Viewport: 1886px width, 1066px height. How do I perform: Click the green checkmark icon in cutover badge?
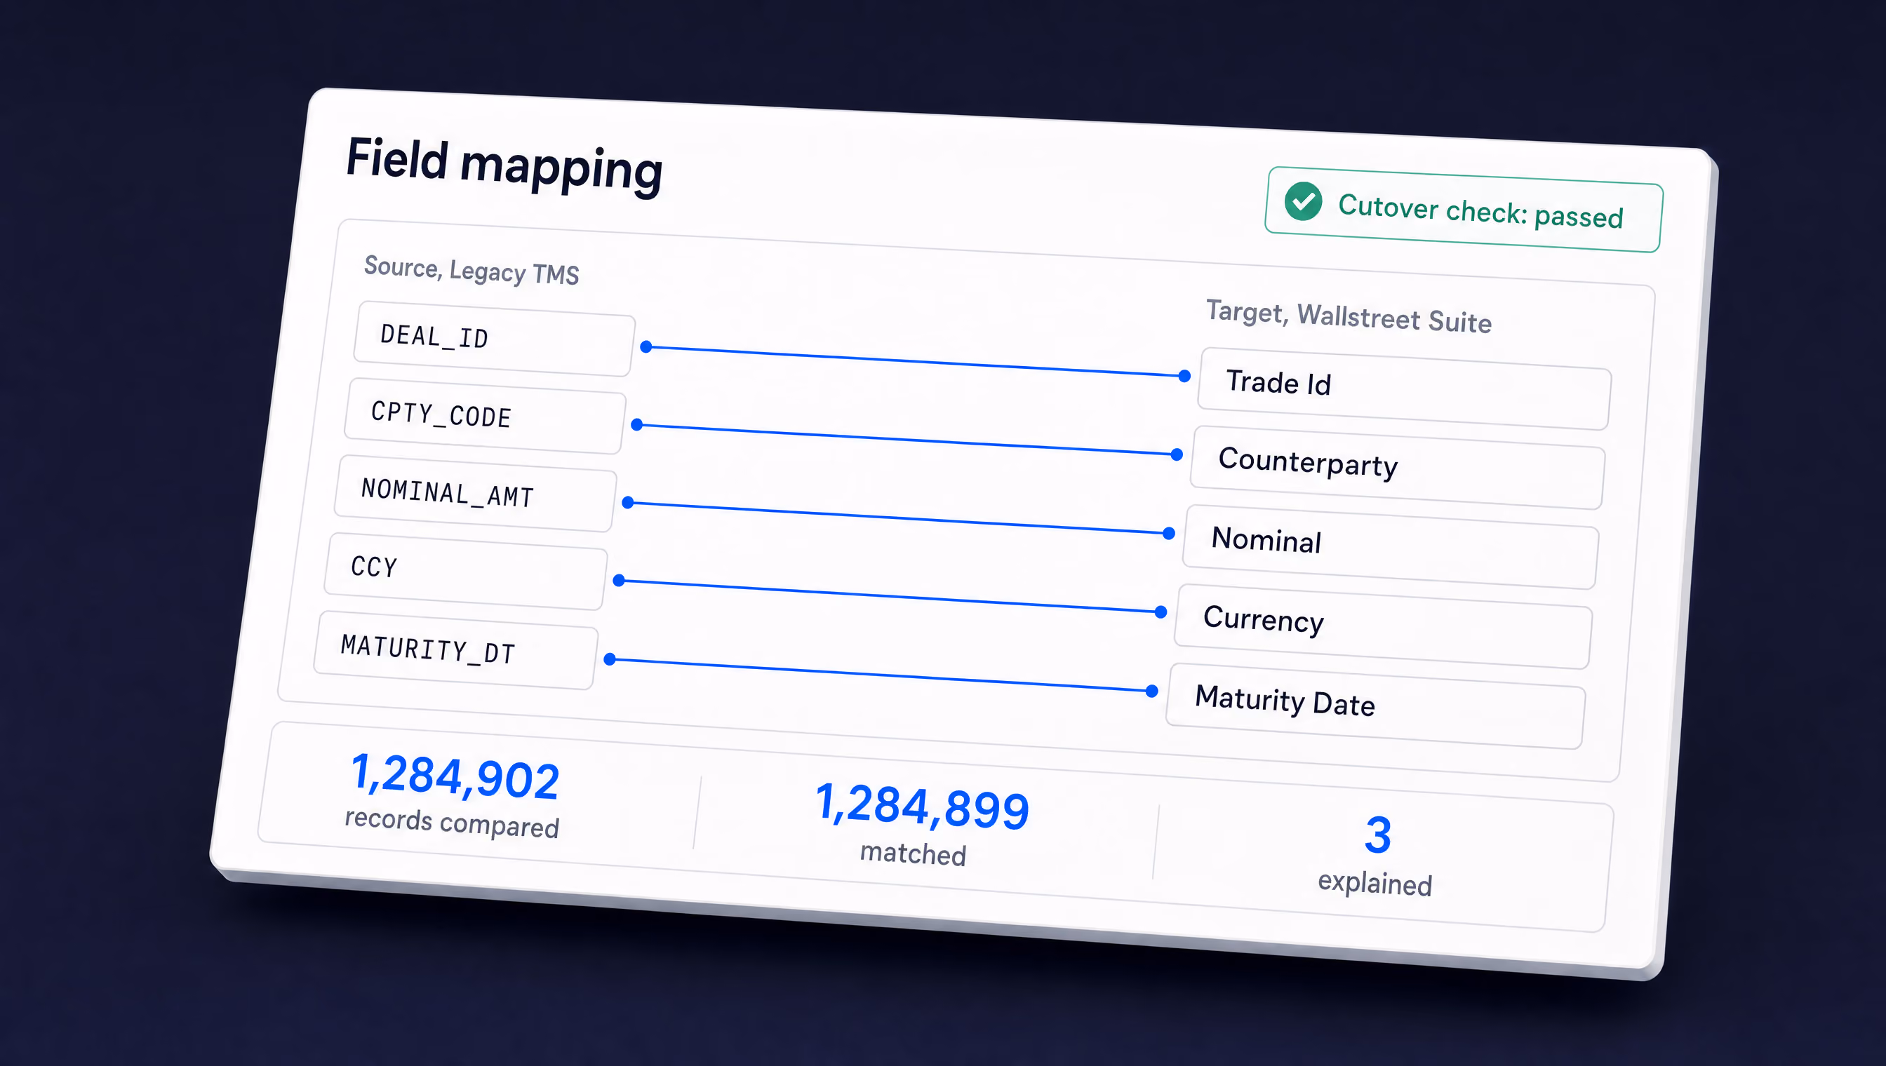[1303, 201]
